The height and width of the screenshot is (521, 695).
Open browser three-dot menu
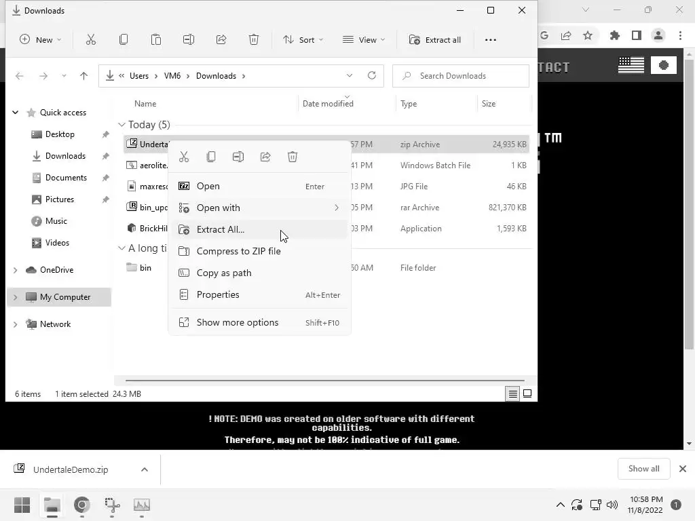[x=680, y=35]
